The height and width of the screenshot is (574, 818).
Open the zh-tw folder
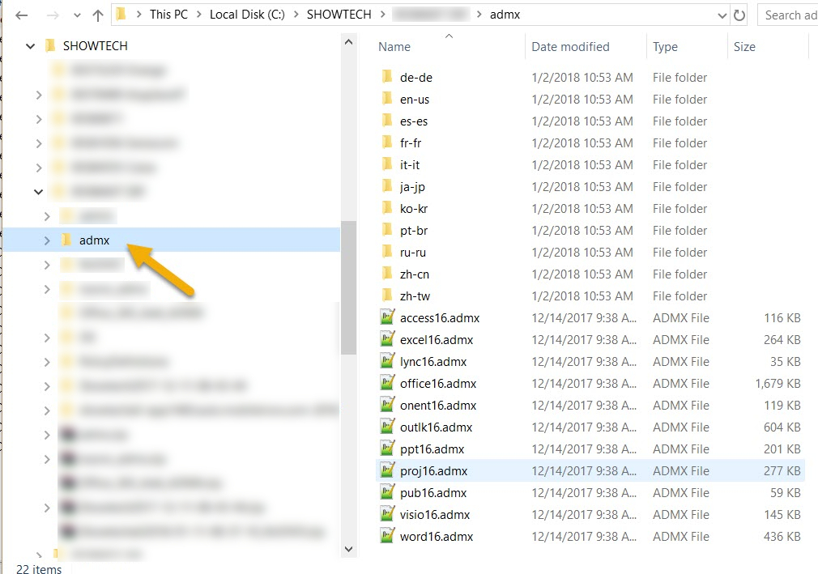(x=414, y=296)
